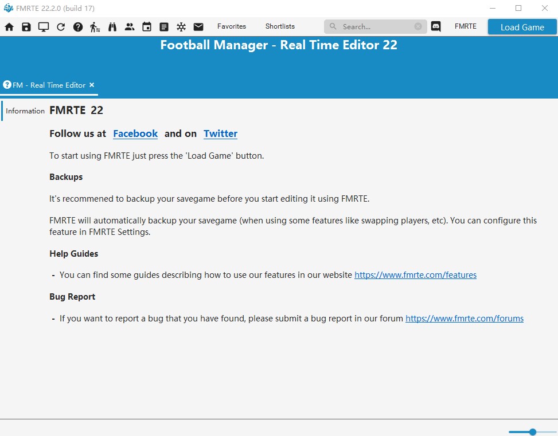Click the zoom slider handle at bottom right
Screen dimensions: 558x436
tap(533, 432)
